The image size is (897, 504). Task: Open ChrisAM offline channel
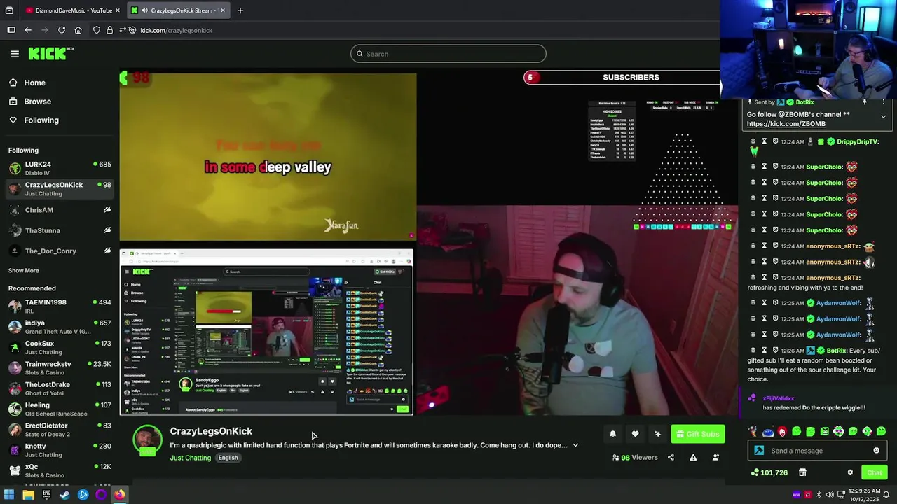pos(60,210)
